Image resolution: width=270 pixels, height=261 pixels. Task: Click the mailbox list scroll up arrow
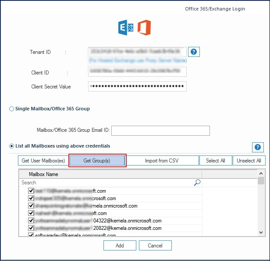coord(261,173)
